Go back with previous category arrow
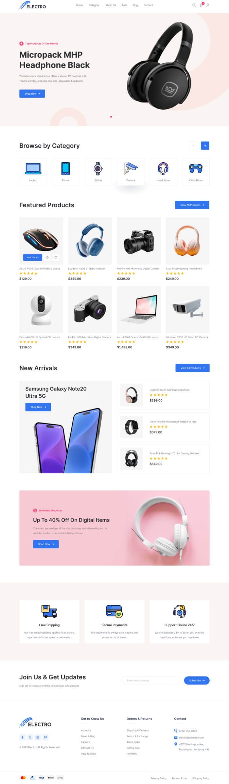 click(x=193, y=146)
